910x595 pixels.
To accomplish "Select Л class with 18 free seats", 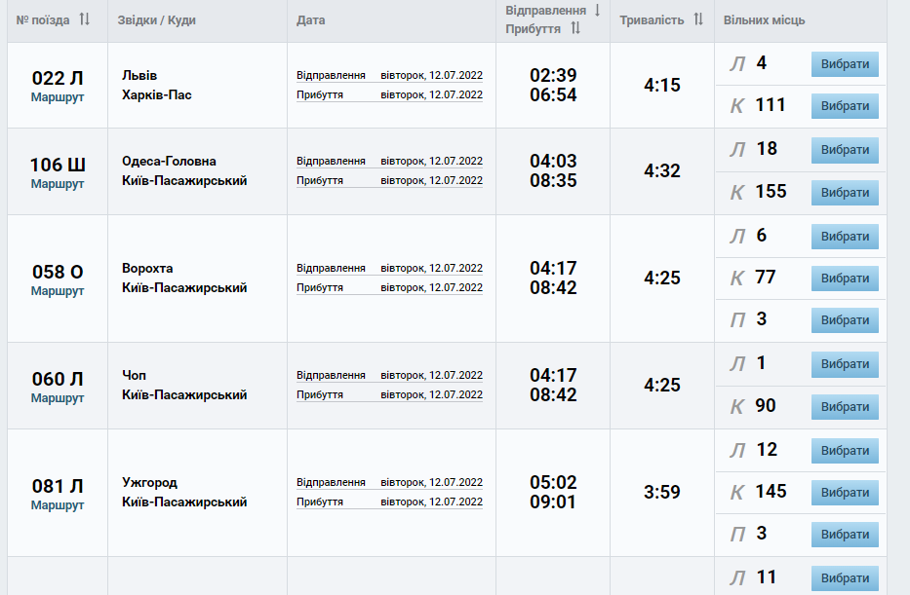I will tap(845, 150).
